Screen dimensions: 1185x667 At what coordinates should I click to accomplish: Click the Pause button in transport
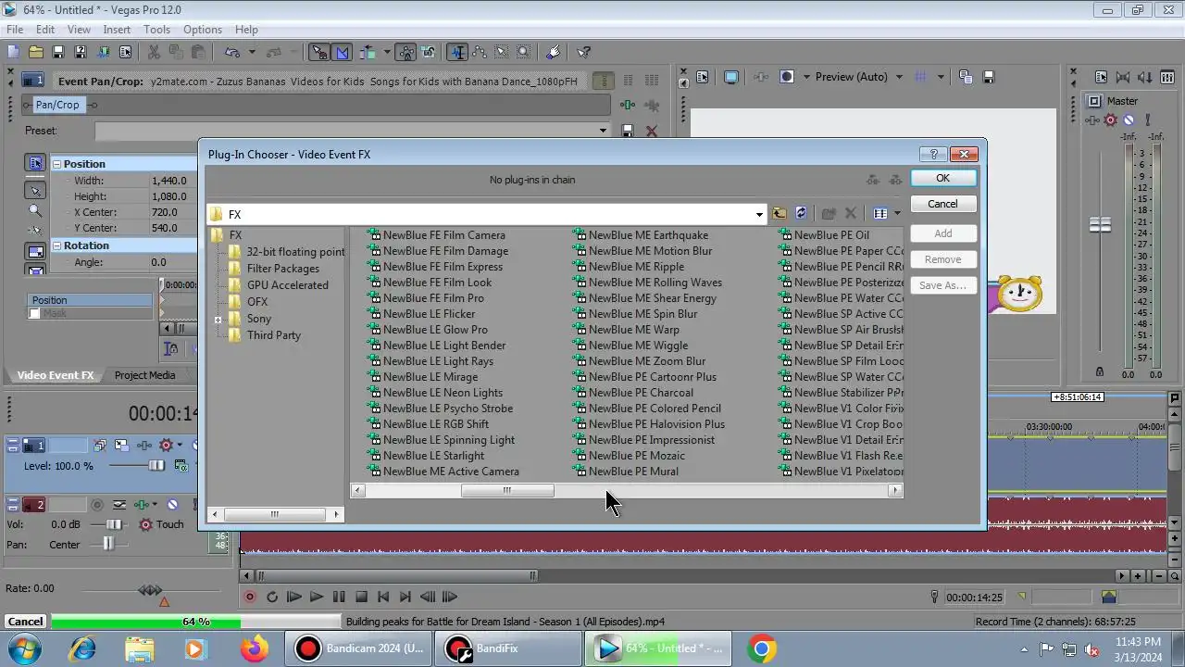pos(339,598)
